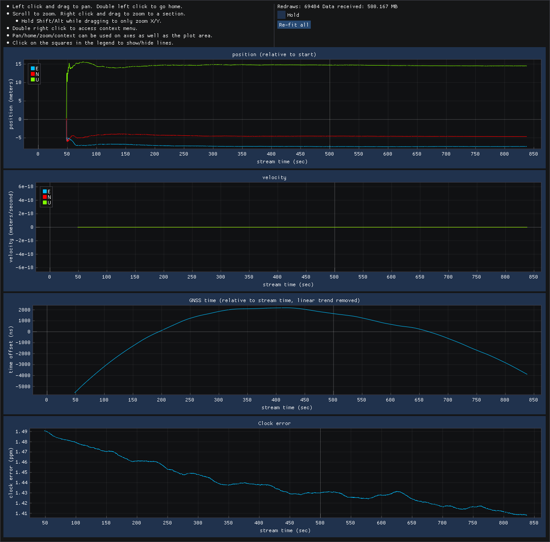Viewport: 550px width, 542px height.
Task: Click the velocity plot's 'stream time (sec)' label
Action: click(288, 284)
